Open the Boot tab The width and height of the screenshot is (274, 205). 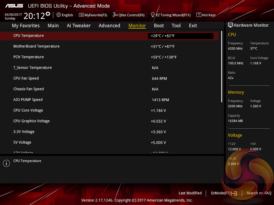click(x=159, y=26)
